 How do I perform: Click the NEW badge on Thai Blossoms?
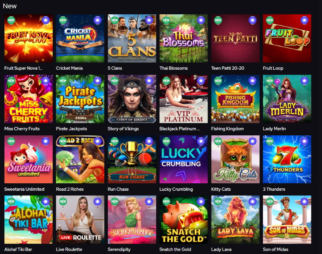(166, 20)
